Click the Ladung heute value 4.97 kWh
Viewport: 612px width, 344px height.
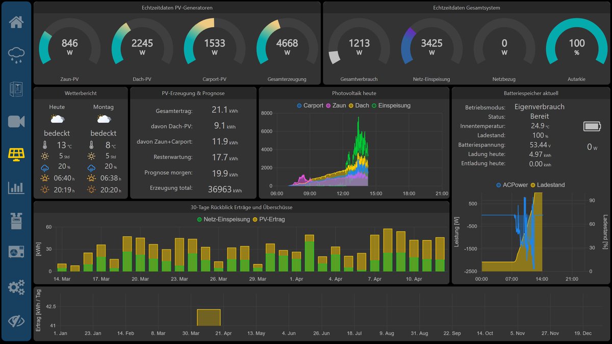[x=540, y=154]
